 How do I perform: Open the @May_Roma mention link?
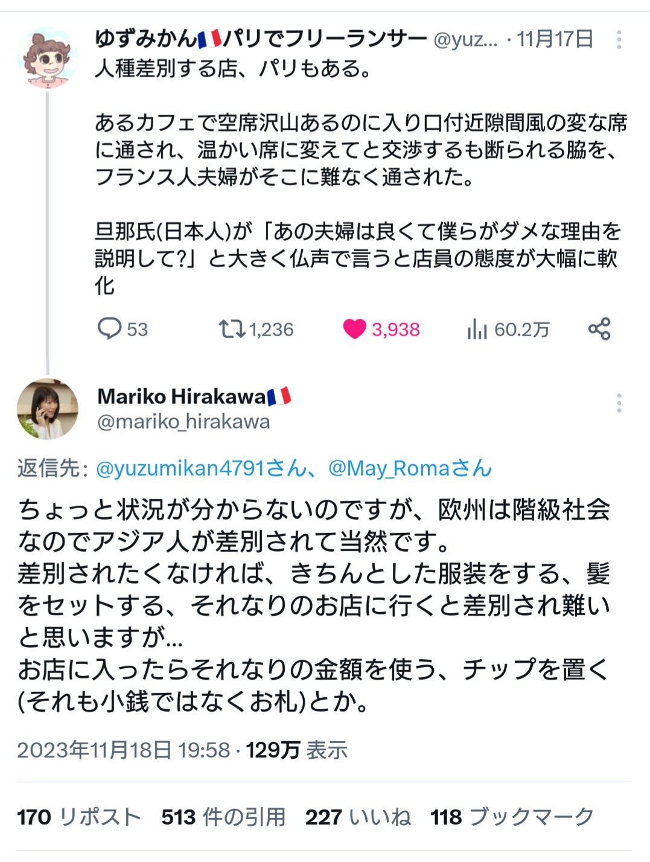[410, 468]
